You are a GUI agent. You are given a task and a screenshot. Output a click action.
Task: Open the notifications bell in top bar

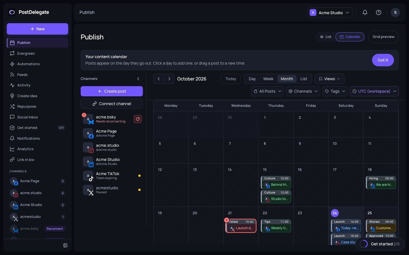(365, 12)
